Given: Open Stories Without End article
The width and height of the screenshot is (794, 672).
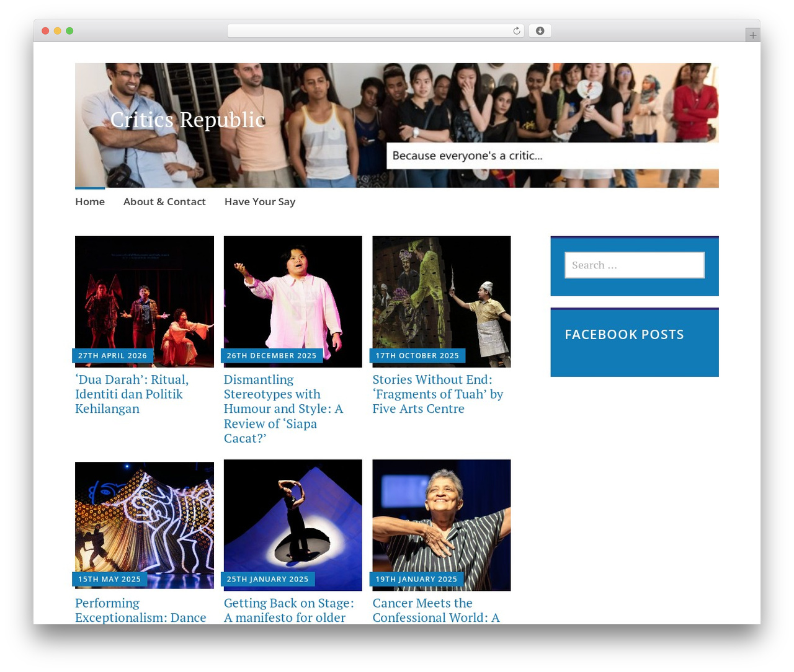Looking at the screenshot, I should (438, 394).
